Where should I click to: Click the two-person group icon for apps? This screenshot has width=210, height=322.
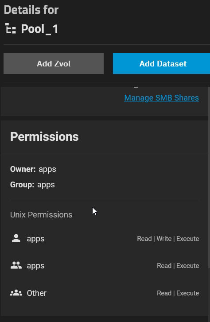pyautogui.click(x=16, y=265)
